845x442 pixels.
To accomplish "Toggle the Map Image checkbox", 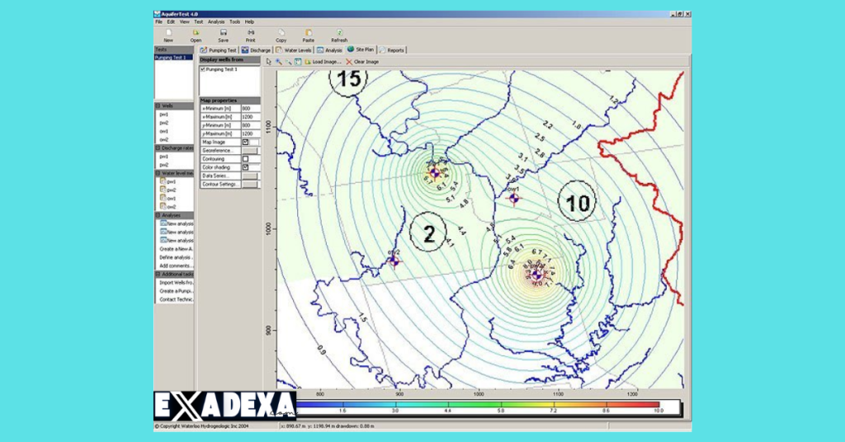I will tap(245, 142).
